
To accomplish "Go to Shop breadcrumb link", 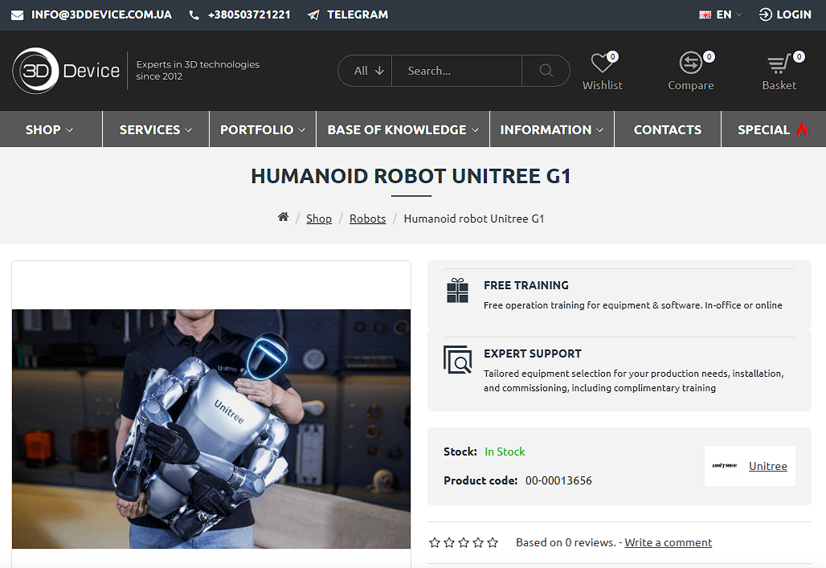I will point(319,219).
